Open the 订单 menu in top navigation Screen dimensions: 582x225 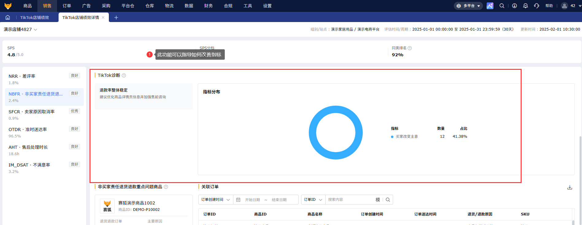point(67,6)
